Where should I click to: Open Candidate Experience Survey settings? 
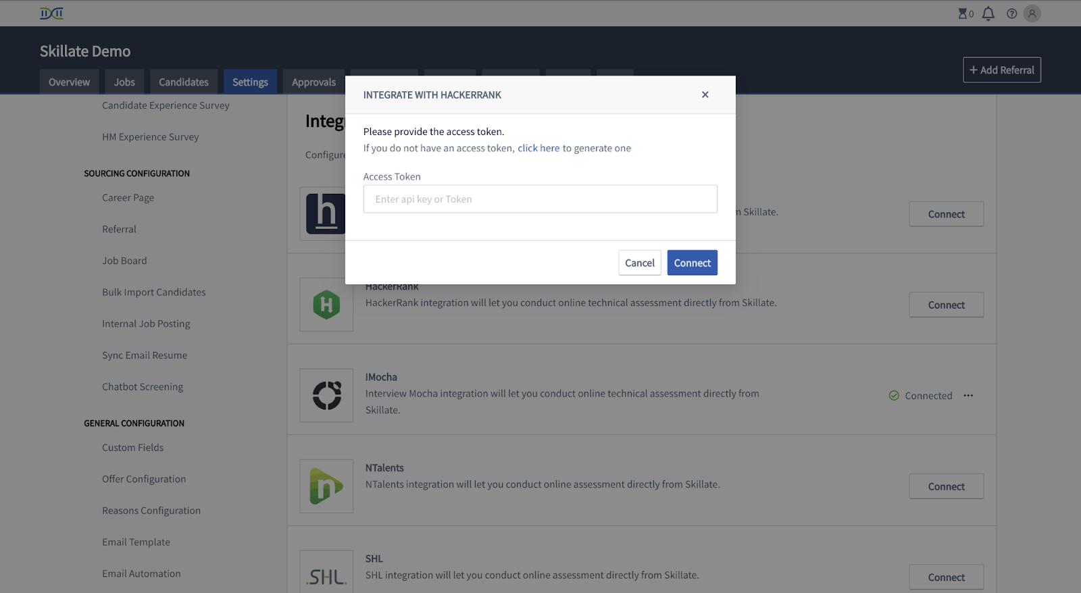(166, 105)
